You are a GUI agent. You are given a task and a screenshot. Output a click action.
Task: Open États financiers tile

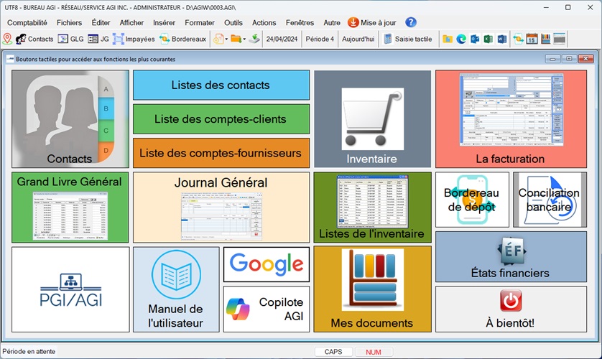(511, 256)
